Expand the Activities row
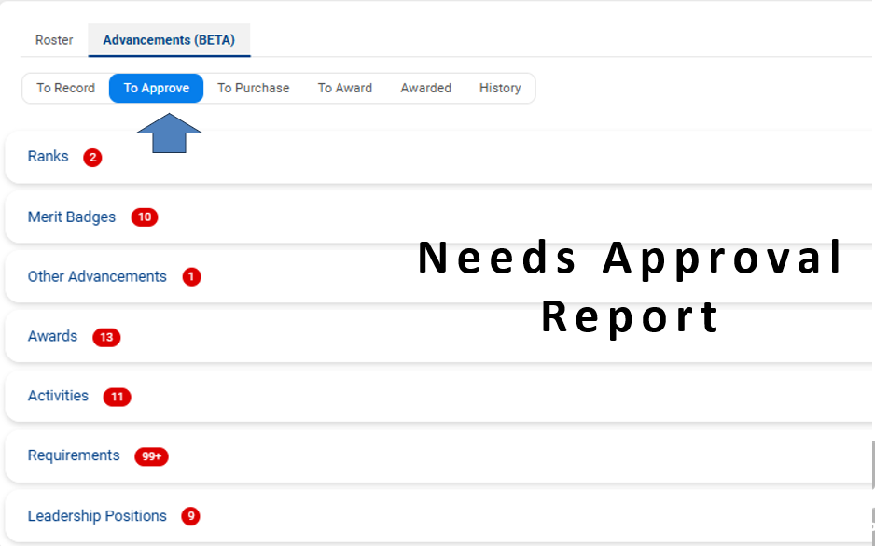This screenshot has height=546, width=875. [x=58, y=397]
